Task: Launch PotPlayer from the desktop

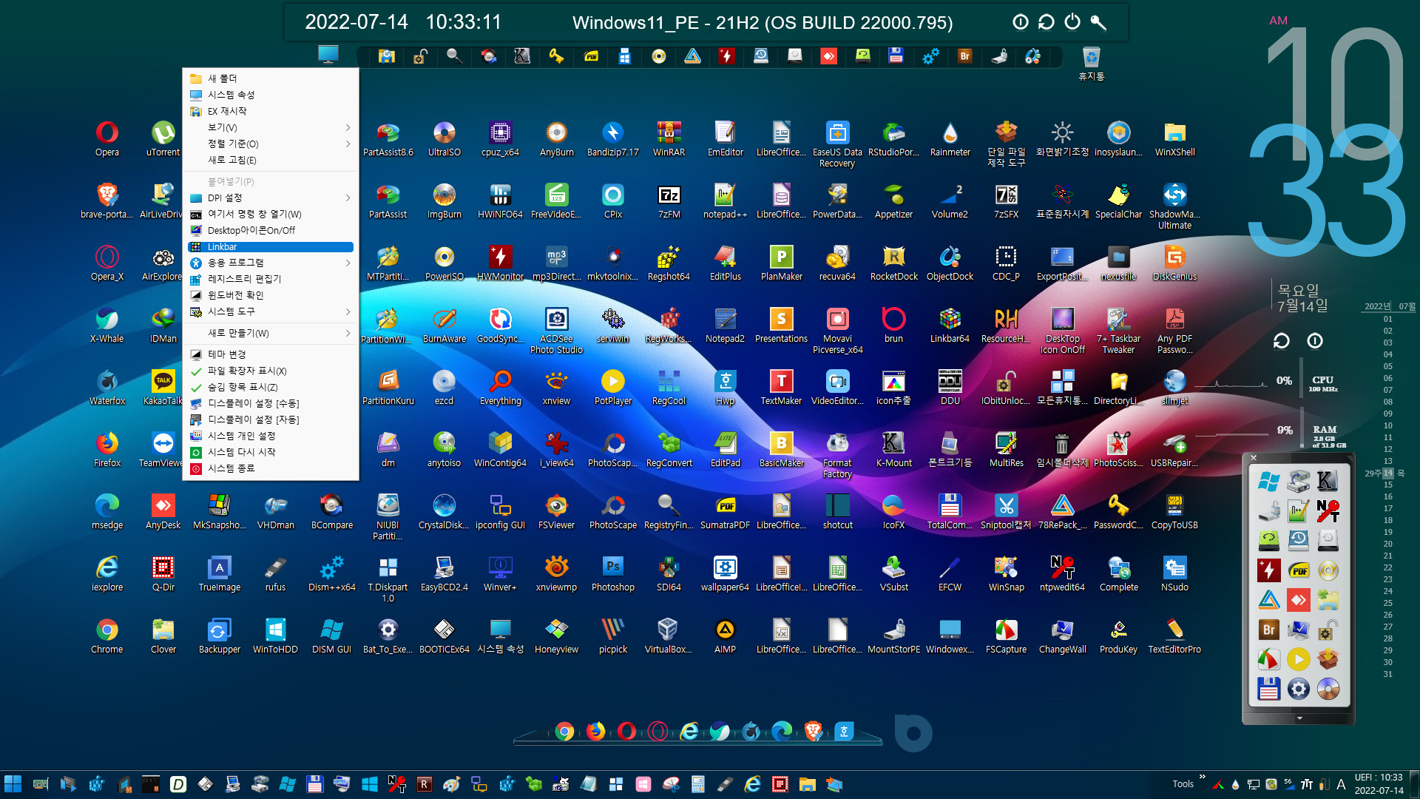Action: pyautogui.click(x=612, y=387)
